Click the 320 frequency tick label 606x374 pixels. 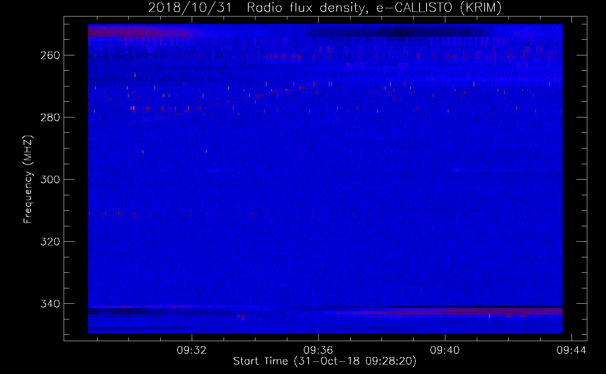pyautogui.click(x=50, y=242)
